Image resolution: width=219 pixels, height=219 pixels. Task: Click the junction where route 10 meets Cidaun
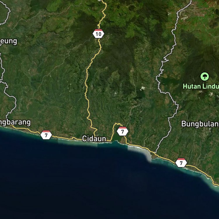pyautogui.click(x=94, y=136)
